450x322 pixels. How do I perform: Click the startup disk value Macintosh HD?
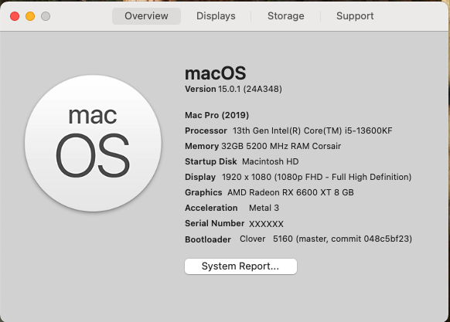pyautogui.click(x=271, y=161)
